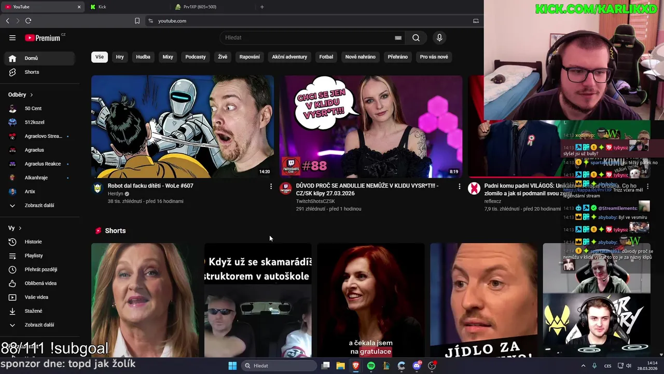Switch to the Kick browser tab

tap(127, 7)
